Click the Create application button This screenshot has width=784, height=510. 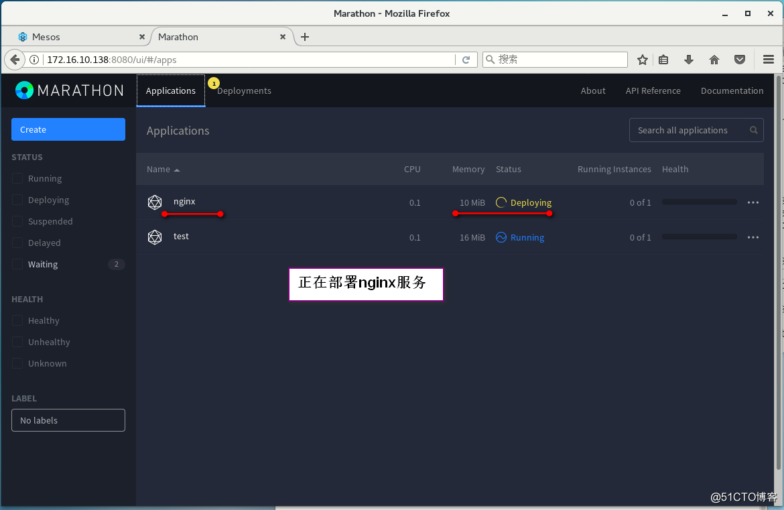[x=68, y=129]
